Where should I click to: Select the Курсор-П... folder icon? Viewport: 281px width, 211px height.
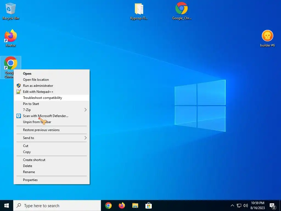click(x=139, y=11)
